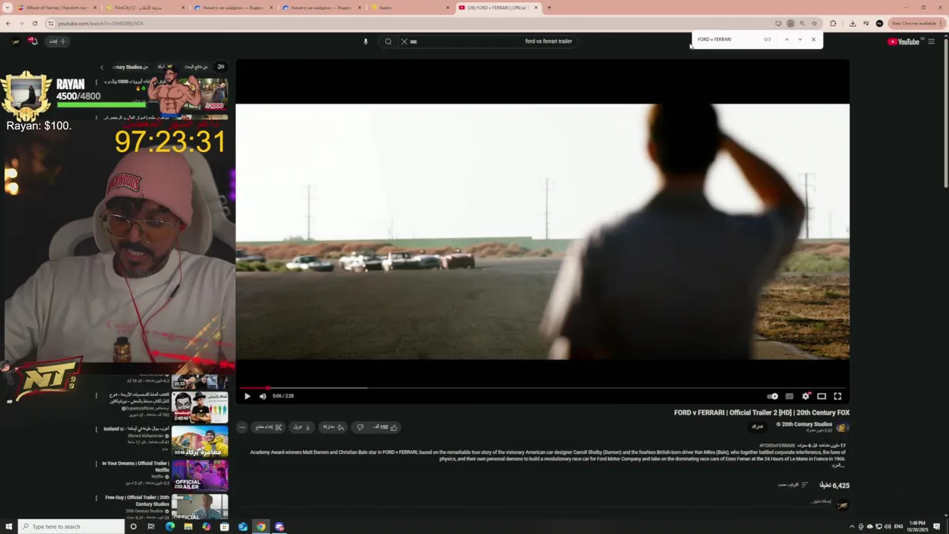Screen dimensions: 949x534
Task: Open the 20th Century Studios channel avatar
Action: click(x=841, y=427)
